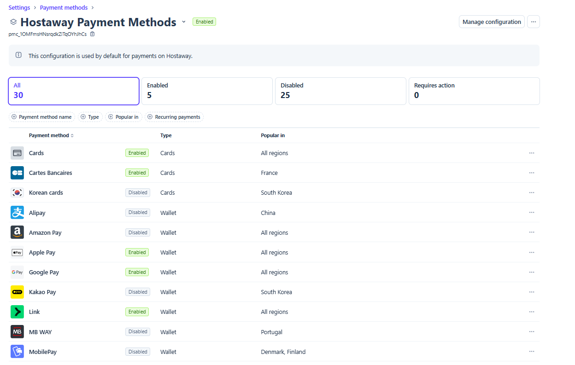Open the more options menu for Apple Pay
The width and height of the screenshot is (575, 365).
pyautogui.click(x=532, y=252)
